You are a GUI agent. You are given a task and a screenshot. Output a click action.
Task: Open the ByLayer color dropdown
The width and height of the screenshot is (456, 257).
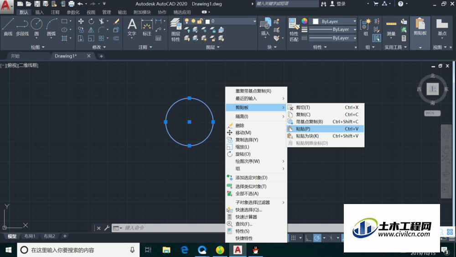click(354, 21)
